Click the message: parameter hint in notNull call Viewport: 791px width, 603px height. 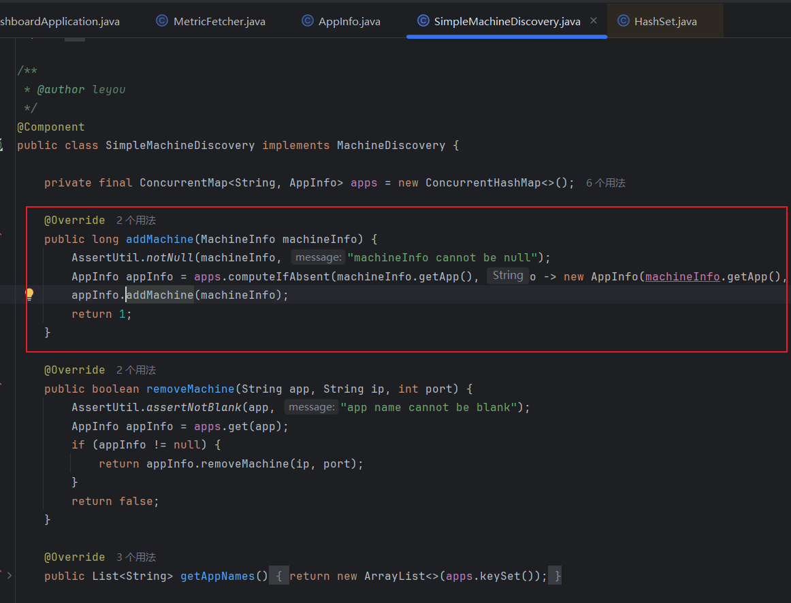(x=318, y=258)
